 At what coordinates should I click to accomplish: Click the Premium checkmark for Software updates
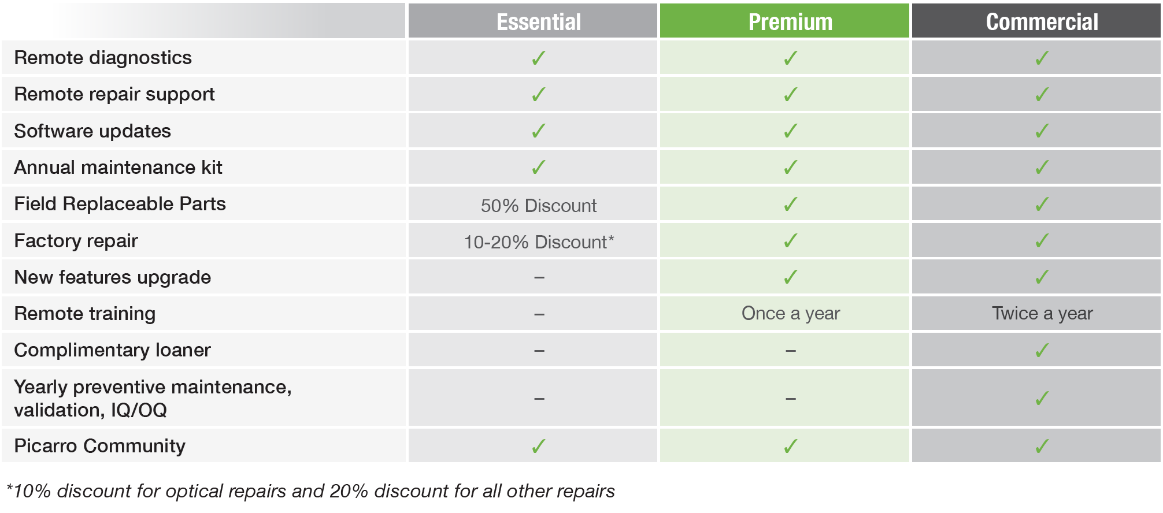point(790,131)
